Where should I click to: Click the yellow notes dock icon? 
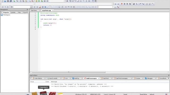tap(60, 94)
